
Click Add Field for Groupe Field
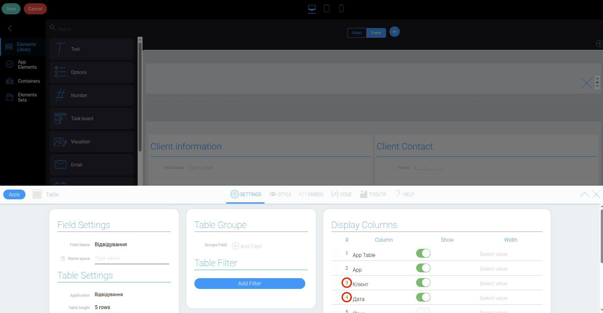click(247, 246)
